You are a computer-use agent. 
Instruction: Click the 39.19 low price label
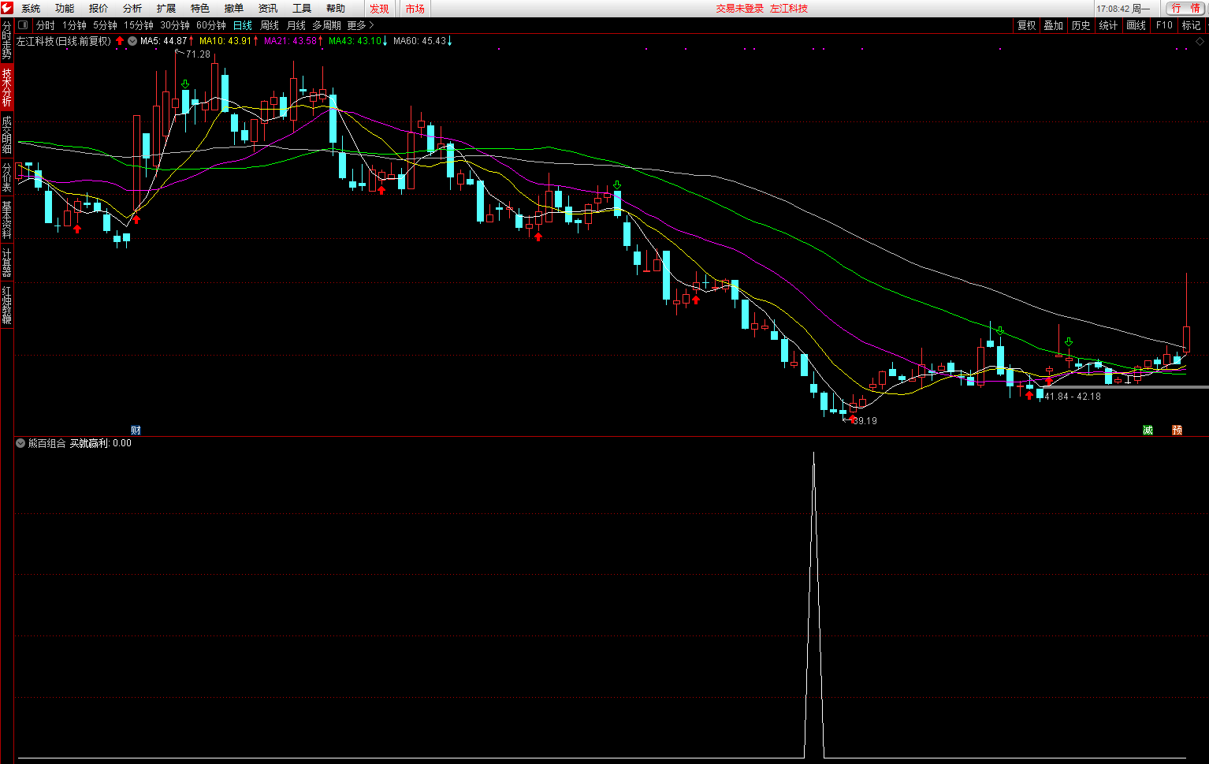865,421
